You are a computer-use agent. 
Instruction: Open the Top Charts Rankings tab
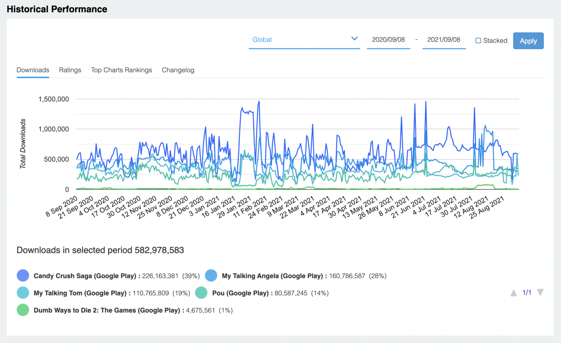tap(121, 70)
